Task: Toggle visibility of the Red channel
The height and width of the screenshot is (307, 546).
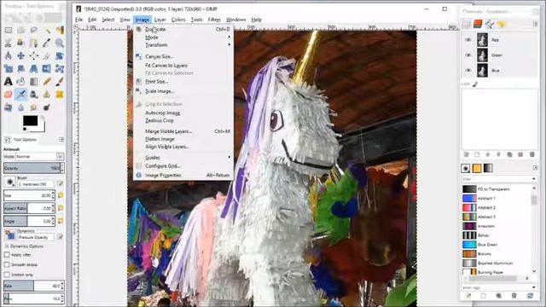Action: (x=468, y=40)
